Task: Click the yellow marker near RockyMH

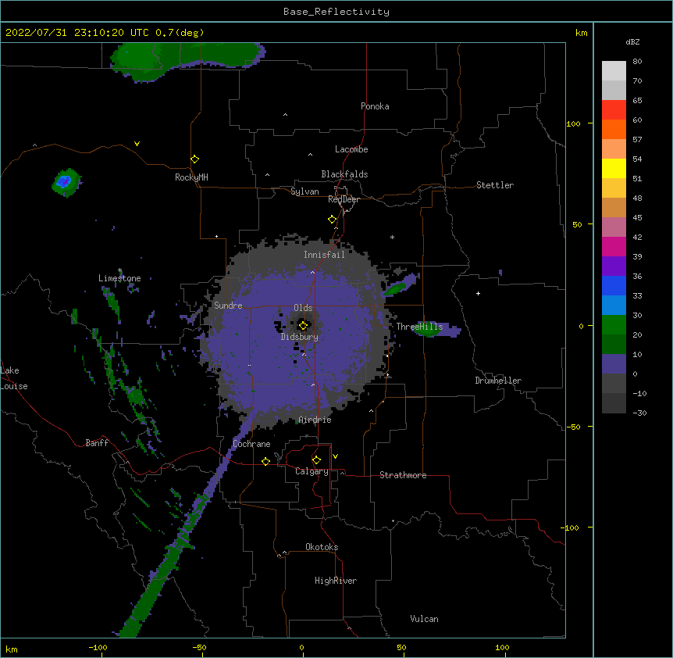Action: [x=194, y=159]
